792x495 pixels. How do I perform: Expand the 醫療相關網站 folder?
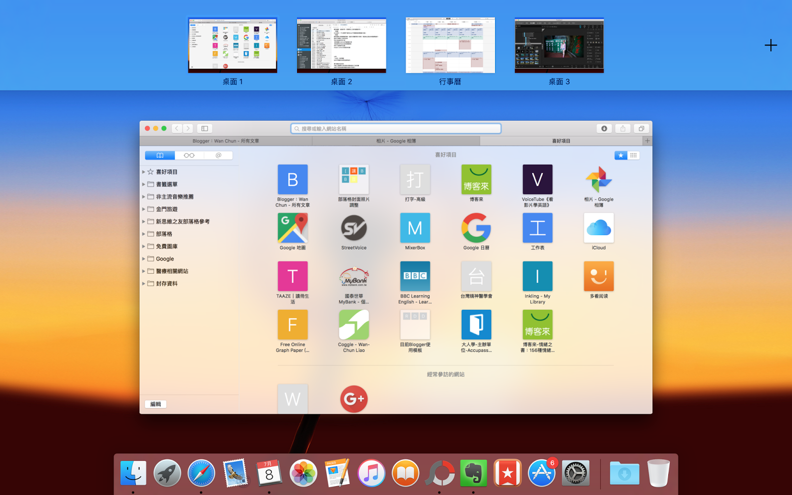[144, 271]
